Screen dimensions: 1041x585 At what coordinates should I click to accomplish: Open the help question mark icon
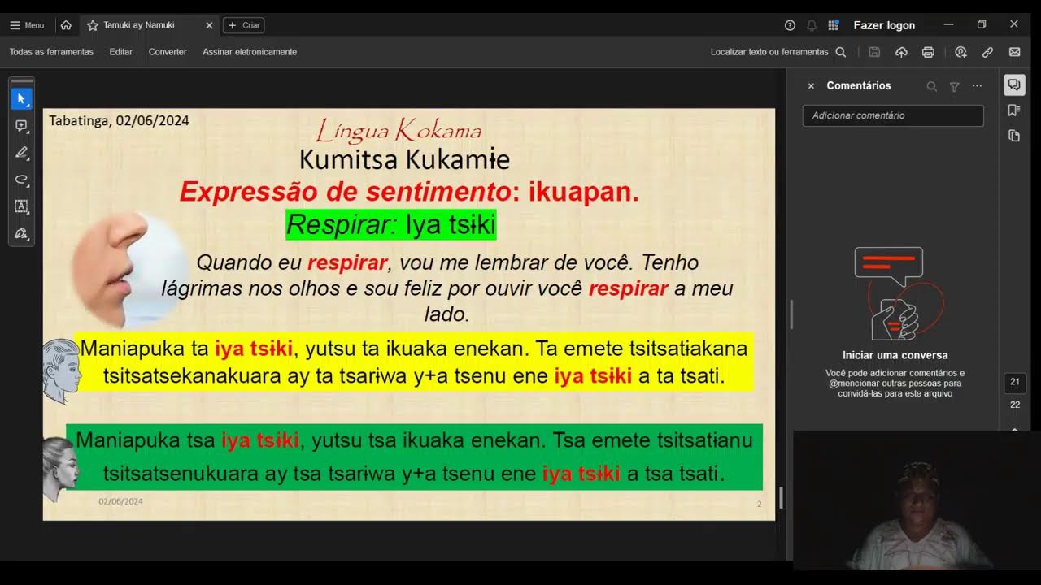[790, 25]
